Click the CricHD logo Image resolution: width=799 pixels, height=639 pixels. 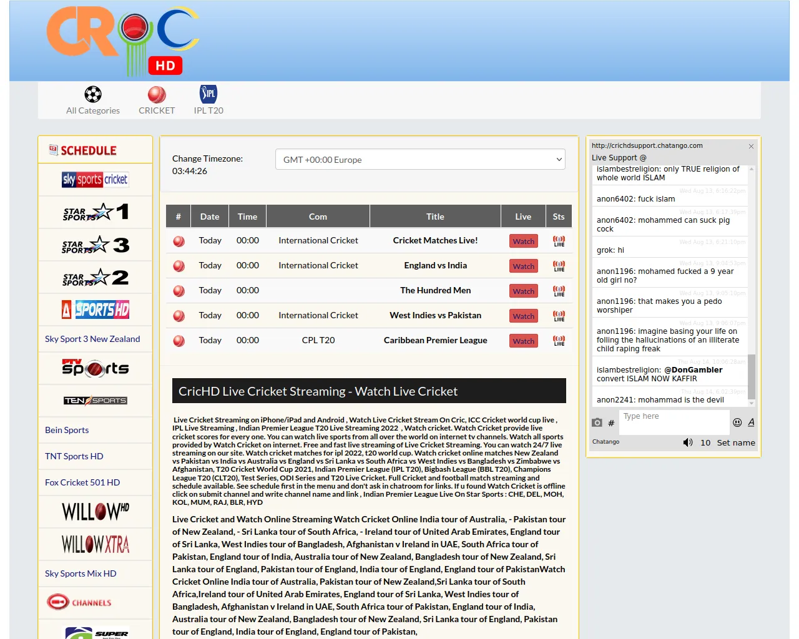(x=122, y=41)
